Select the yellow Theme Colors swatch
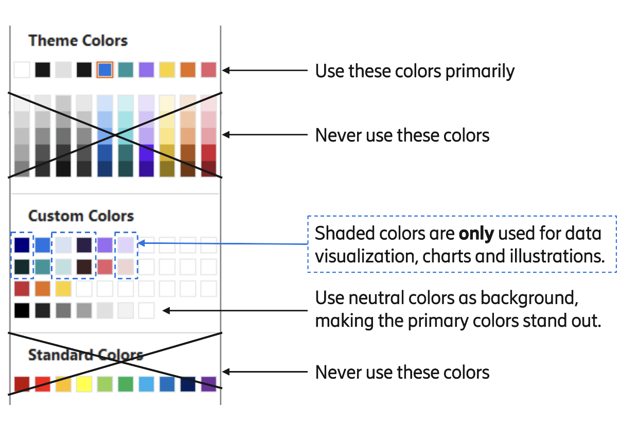Image resolution: width=639 pixels, height=423 pixels. pyautogui.click(x=167, y=69)
